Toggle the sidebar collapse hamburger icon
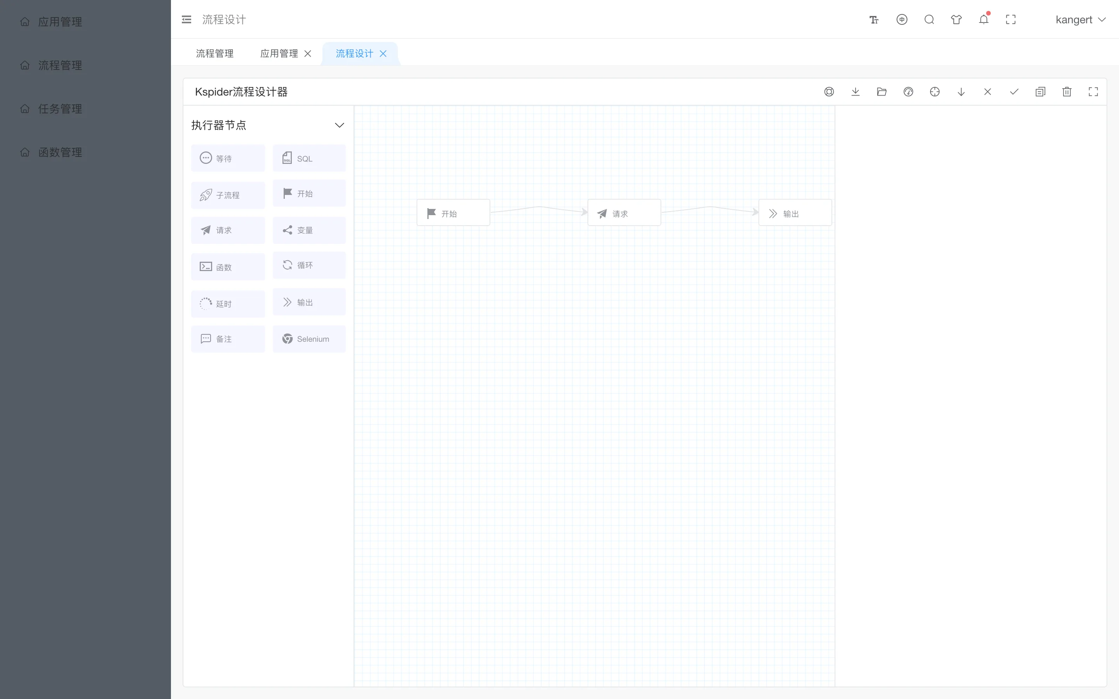 pos(186,19)
